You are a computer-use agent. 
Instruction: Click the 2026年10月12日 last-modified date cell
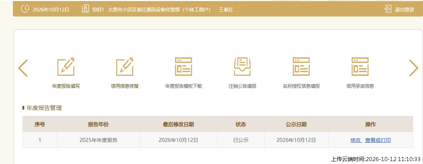(178, 140)
